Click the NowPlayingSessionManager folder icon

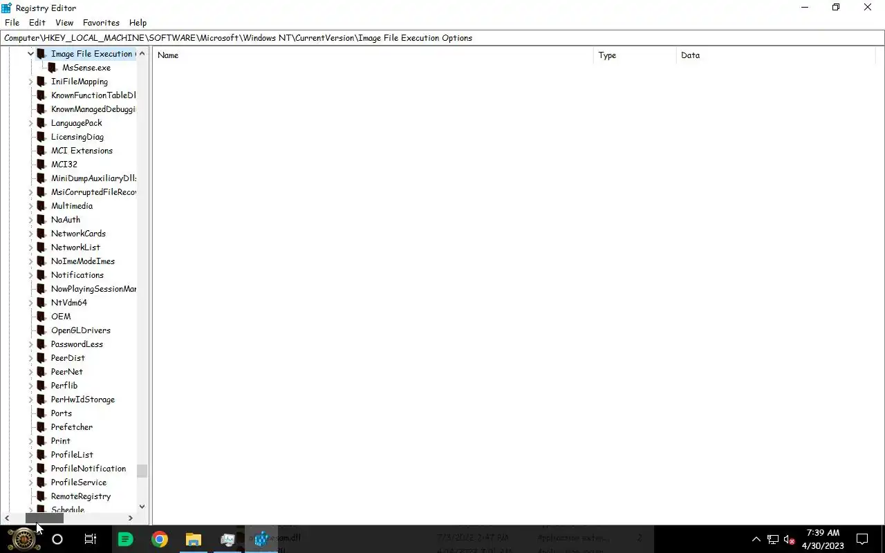(41, 289)
